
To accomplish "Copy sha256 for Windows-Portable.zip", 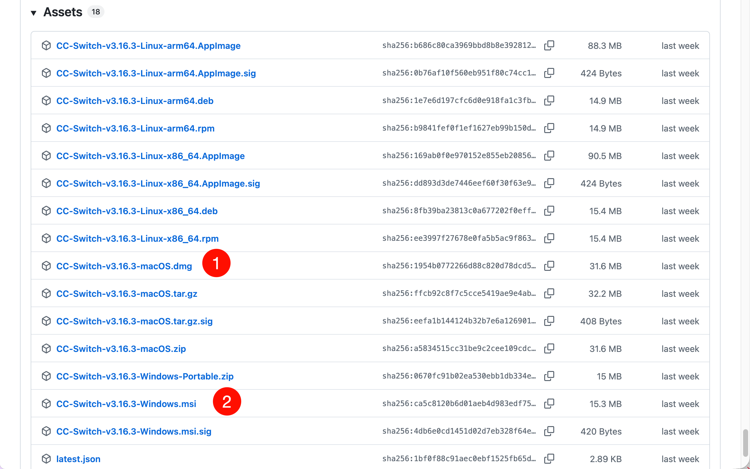I will tap(549, 376).
